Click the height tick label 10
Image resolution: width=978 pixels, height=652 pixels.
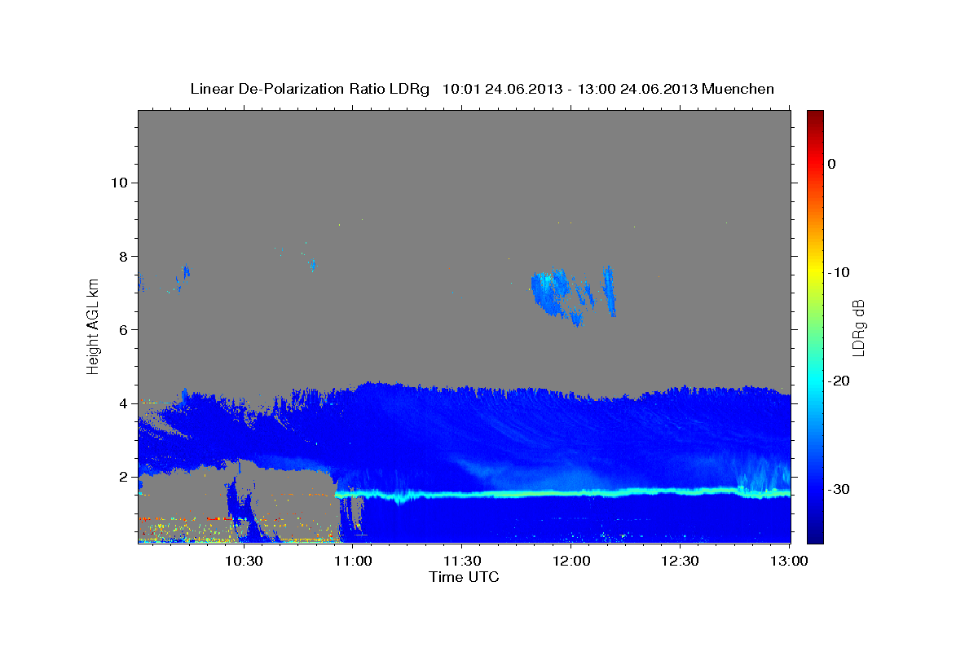[x=119, y=183]
